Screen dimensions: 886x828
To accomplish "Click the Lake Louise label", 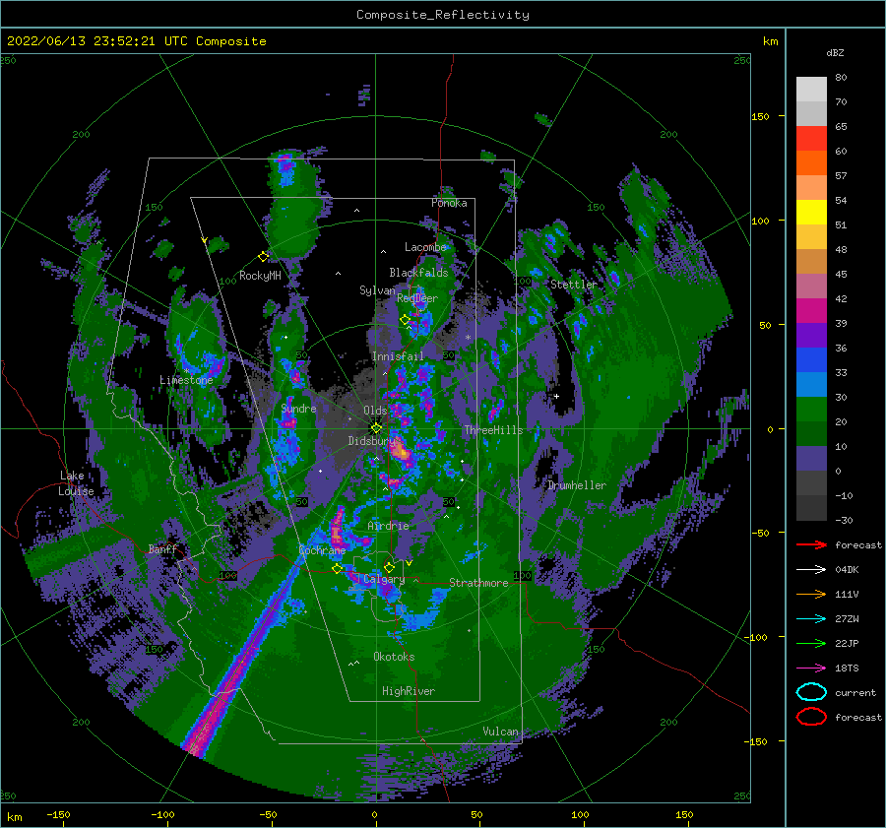I will (76, 483).
